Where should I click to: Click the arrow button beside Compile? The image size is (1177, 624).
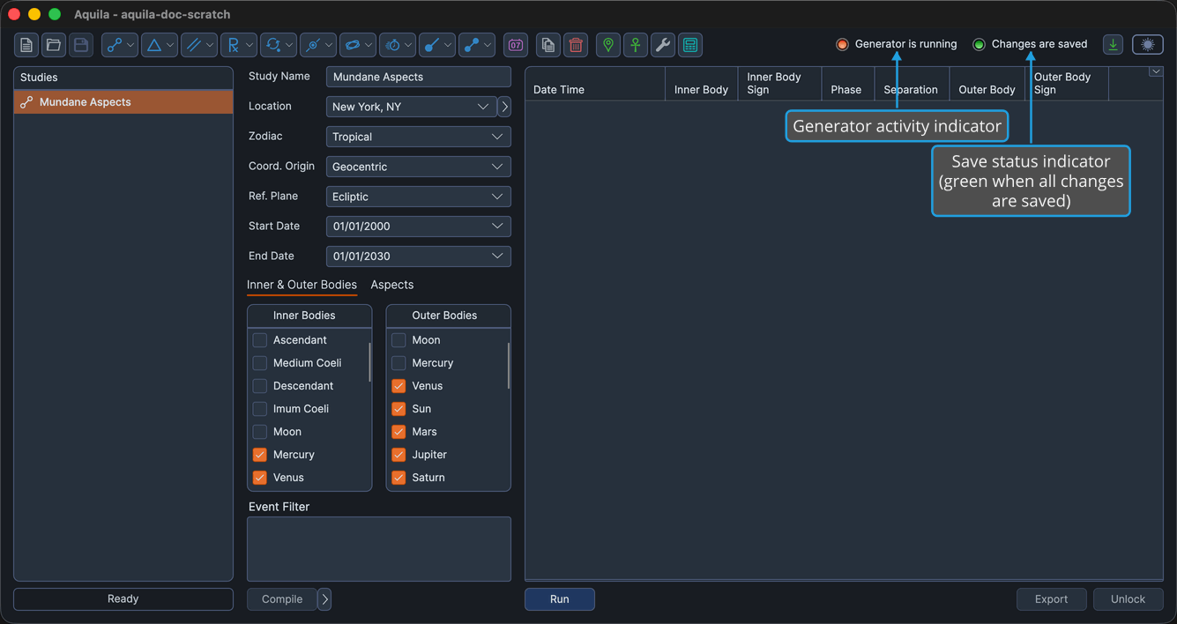tap(324, 599)
